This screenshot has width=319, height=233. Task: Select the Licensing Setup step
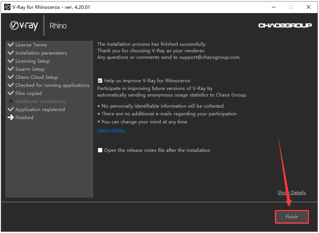33,61
